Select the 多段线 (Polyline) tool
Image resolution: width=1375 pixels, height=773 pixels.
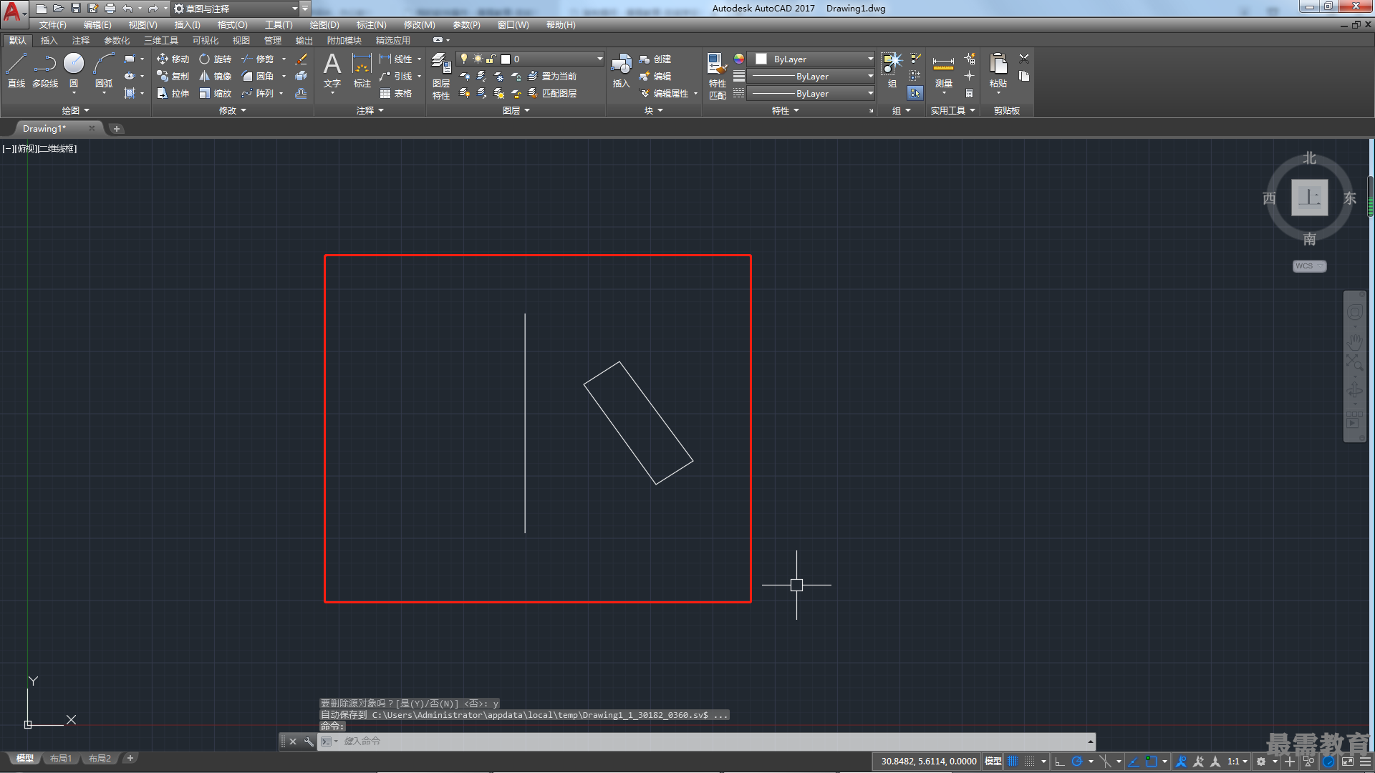pos(44,70)
